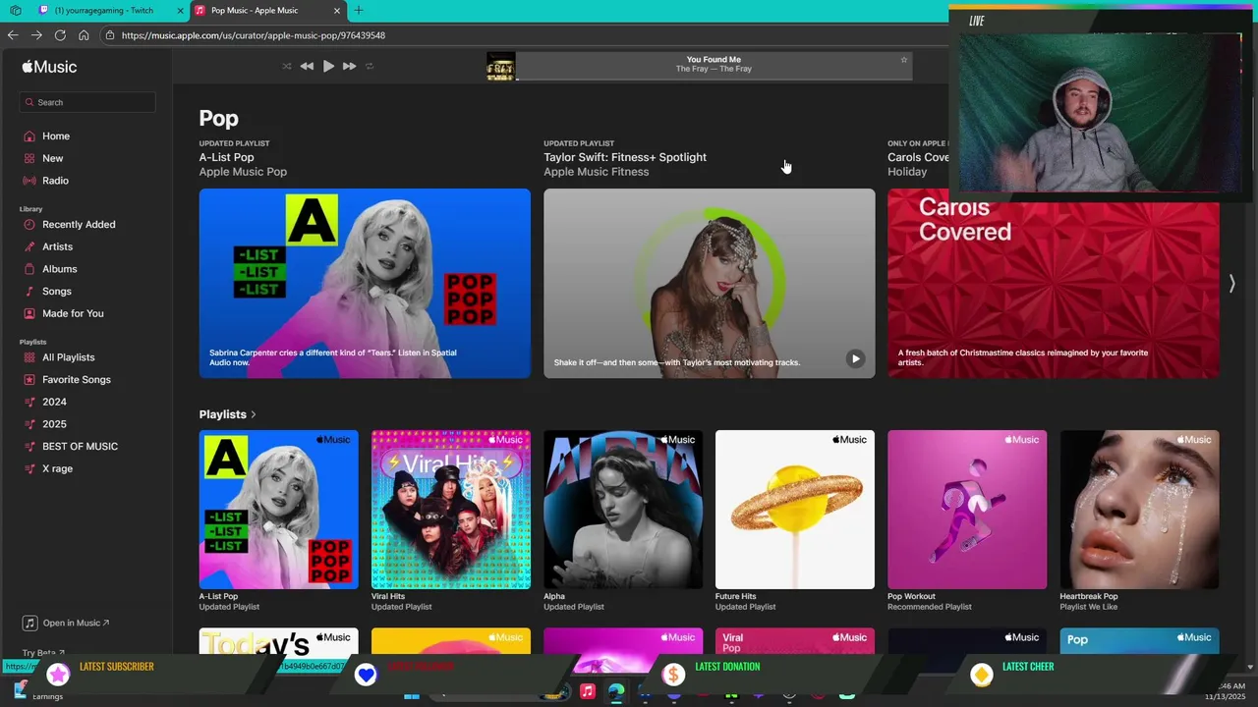Screen dimensions: 1258x707
Task: Open the X rage playlist
Action: click(57, 468)
